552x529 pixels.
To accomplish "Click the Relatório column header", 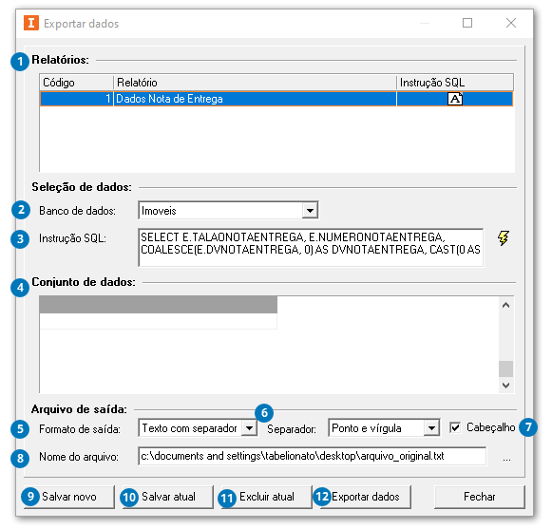I will click(256, 83).
